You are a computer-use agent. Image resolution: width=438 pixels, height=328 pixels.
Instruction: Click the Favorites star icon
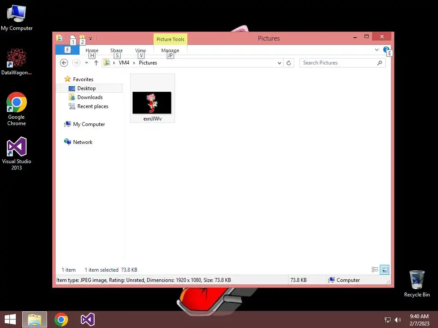click(67, 79)
